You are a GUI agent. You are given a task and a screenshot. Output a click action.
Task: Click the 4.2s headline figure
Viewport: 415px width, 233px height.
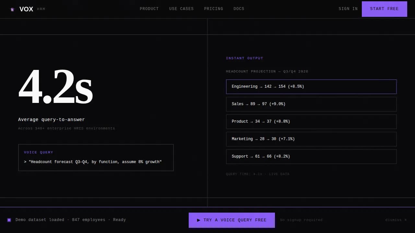click(x=55, y=87)
